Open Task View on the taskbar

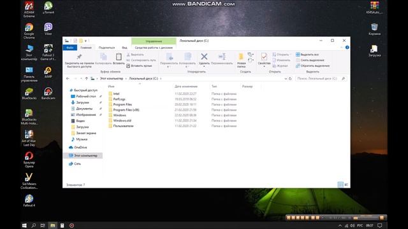[x=43, y=225]
